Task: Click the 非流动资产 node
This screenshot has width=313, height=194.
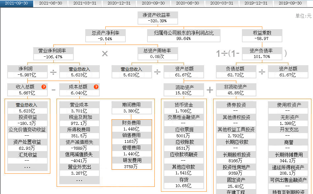Action: tap(236, 90)
